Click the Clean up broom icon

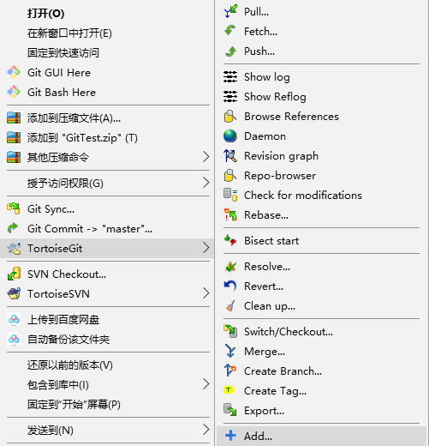coord(230,305)
